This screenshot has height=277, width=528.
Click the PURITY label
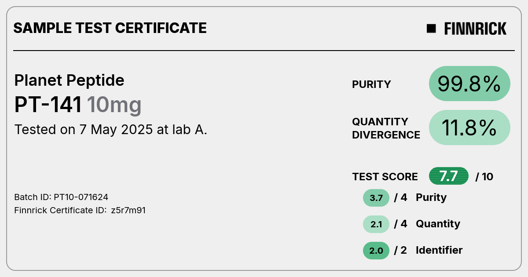point(371,84)
